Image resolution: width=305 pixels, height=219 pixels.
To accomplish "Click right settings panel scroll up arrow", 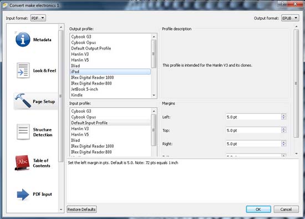I will [x=296, y=26].
